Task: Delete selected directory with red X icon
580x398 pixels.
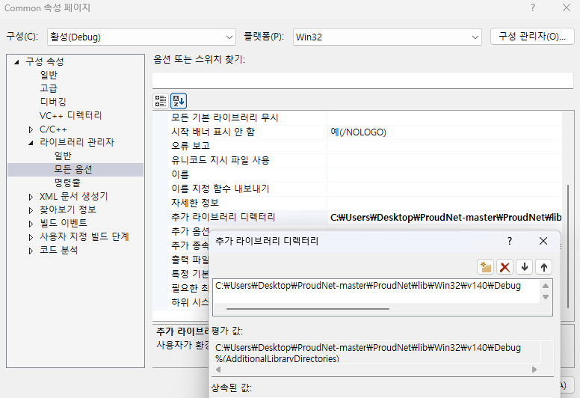Action: pos(505,267)
